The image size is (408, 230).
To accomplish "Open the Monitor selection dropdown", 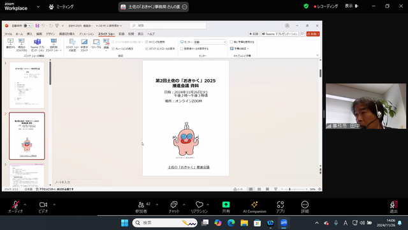I will point(210,42).
